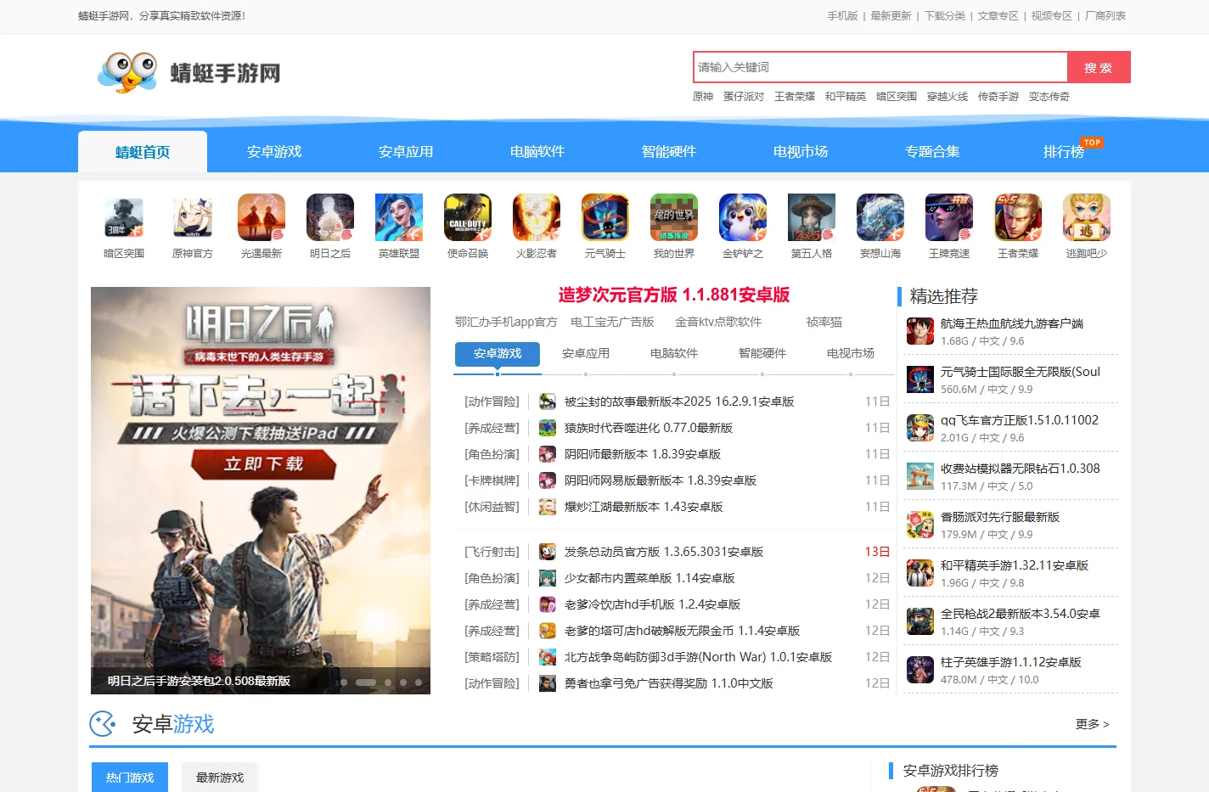Open 金音ktv点歌软件 link

718,323
